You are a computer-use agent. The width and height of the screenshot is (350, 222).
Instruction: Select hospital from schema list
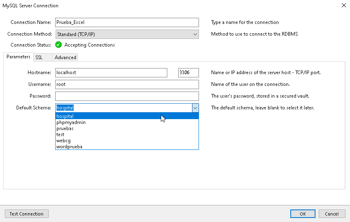(65, 116)
